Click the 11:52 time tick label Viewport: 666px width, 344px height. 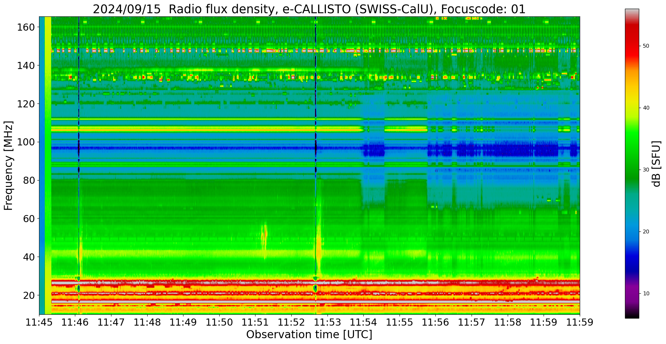(291, 322)
